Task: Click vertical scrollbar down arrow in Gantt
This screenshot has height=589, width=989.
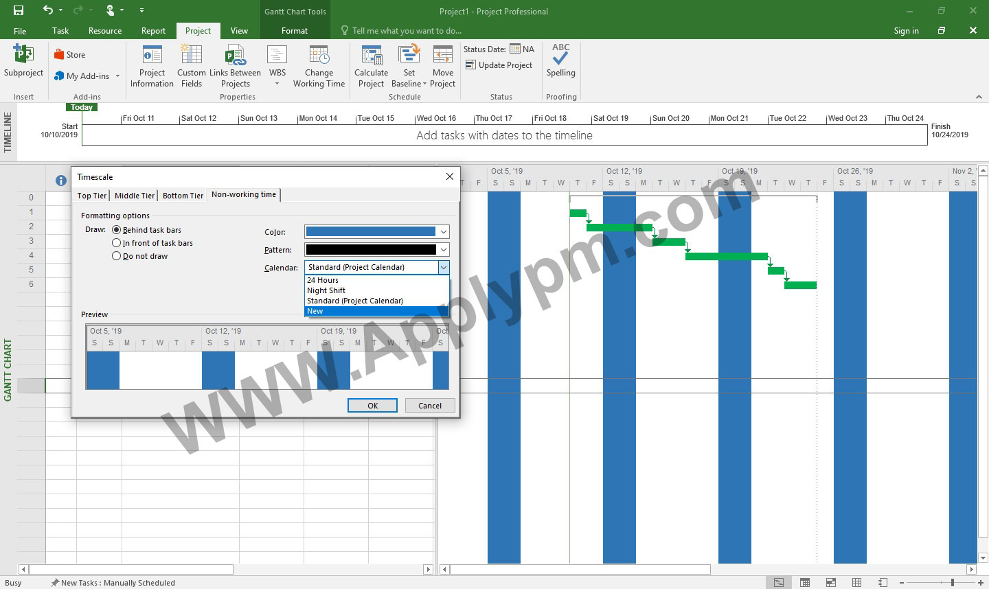Action: (x=983, y=558)
